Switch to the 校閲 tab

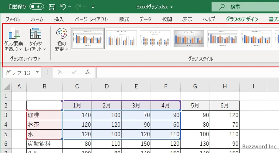(167, 19)
